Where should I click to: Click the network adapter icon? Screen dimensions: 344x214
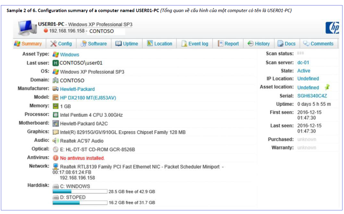tap(56, 167)
